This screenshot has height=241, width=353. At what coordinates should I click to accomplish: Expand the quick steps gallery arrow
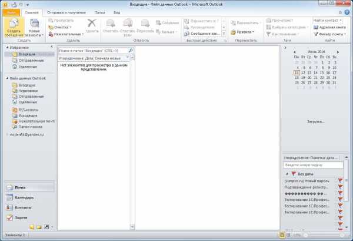coord(224,34)
